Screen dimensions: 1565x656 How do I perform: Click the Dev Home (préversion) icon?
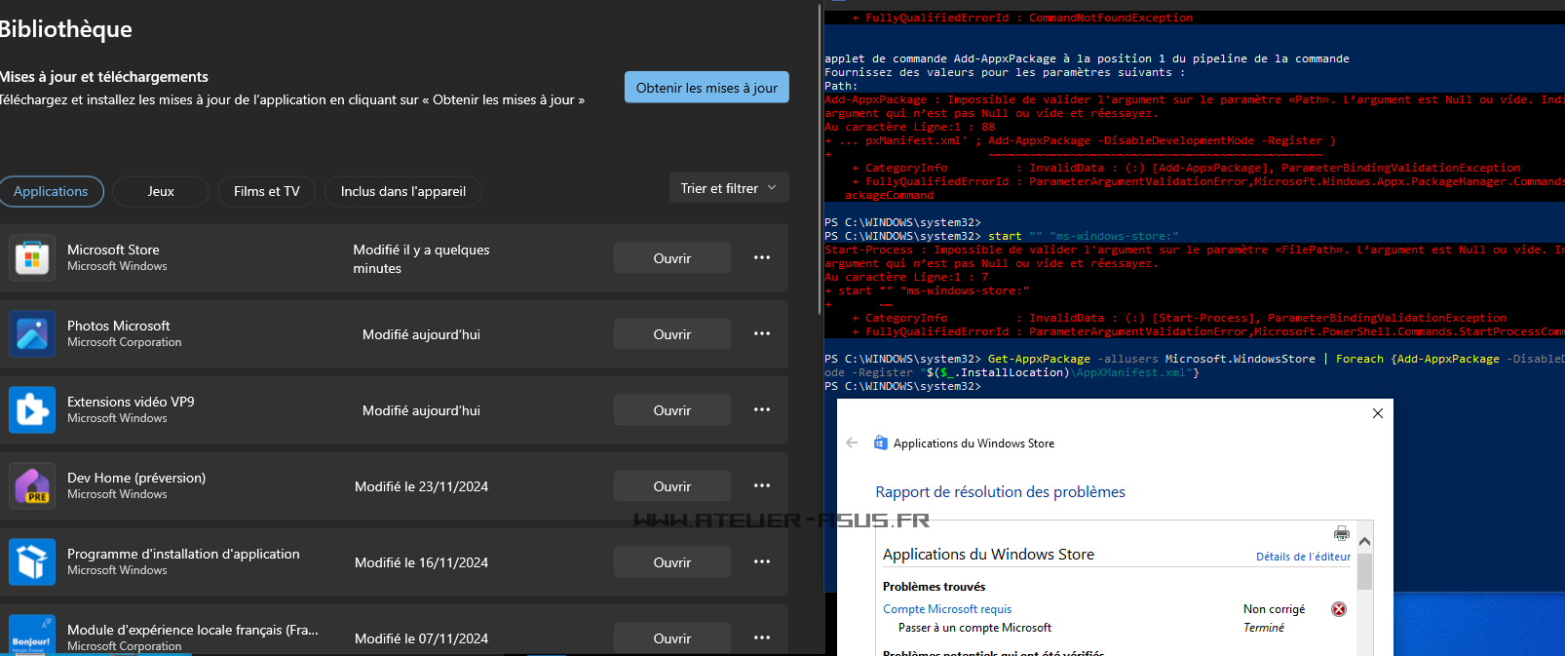coord(32,486)
